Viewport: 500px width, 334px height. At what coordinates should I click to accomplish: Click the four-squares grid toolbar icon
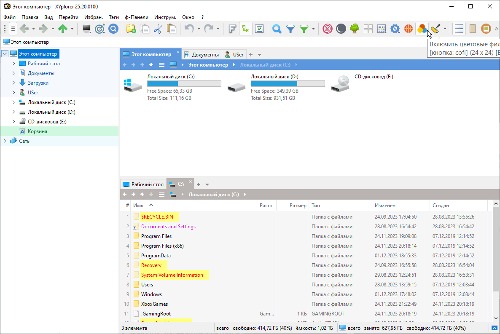[368, 29]
